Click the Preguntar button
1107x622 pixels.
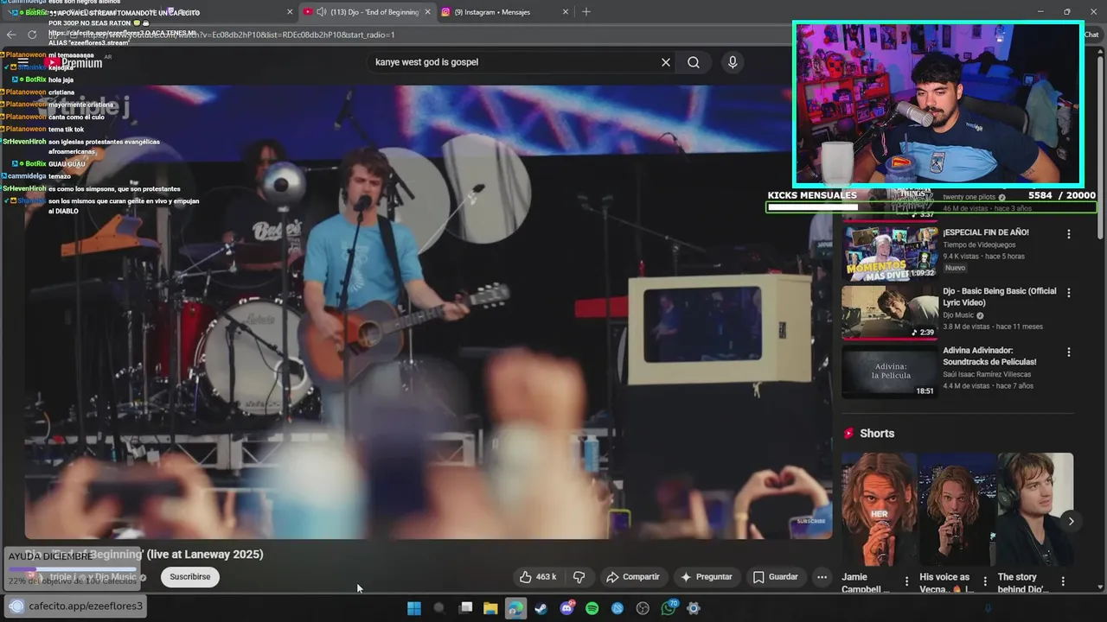click(707, 577)
